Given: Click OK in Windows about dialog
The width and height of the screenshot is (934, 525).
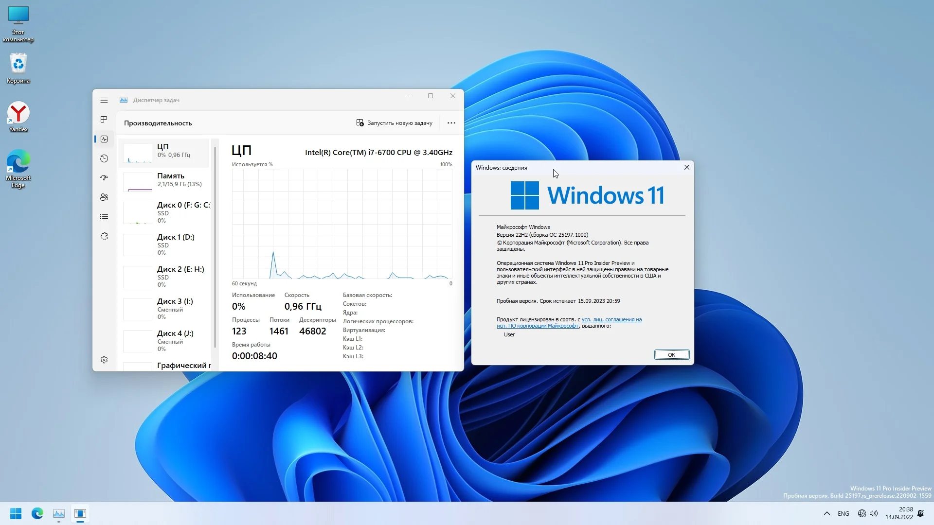Looking at the screenshot, I should click(671, 355).
